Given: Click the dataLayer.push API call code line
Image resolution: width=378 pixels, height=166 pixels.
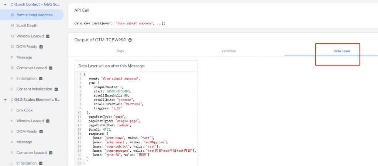Looking at the screenshot, I should (x=120, y=23).
